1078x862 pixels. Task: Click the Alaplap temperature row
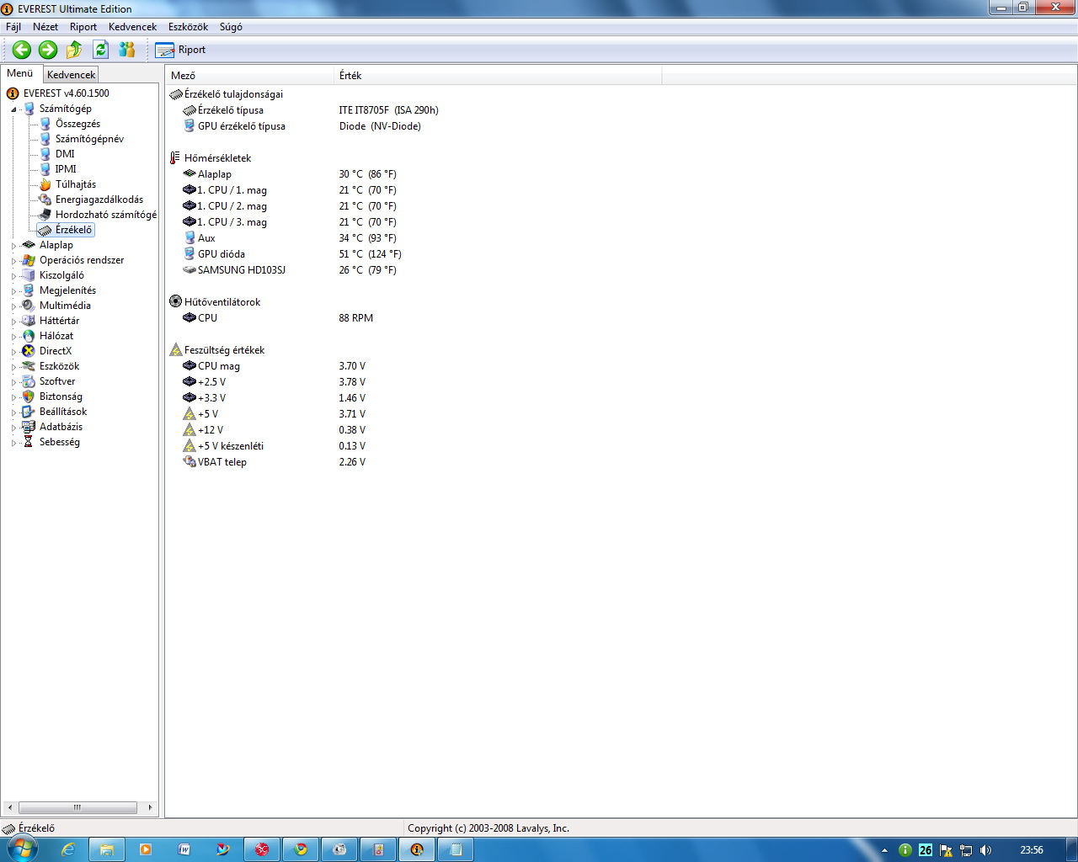(x=413, y=174)
